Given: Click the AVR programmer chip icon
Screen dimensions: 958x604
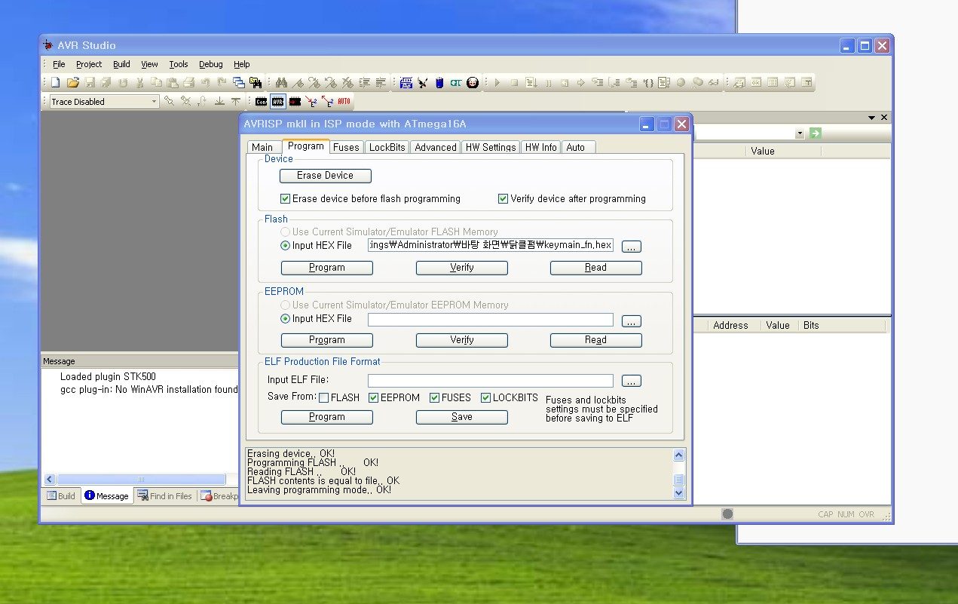Looking at the screenshot, I should tap(278, 101).
